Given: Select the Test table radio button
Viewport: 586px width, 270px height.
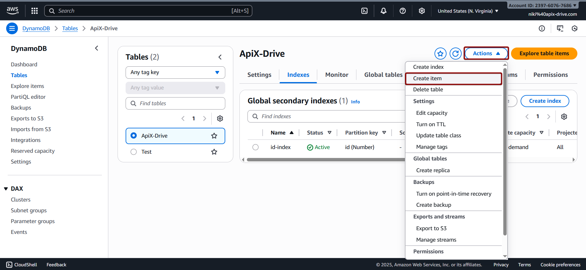Looking at the screenshot, I should click(134, 152).
